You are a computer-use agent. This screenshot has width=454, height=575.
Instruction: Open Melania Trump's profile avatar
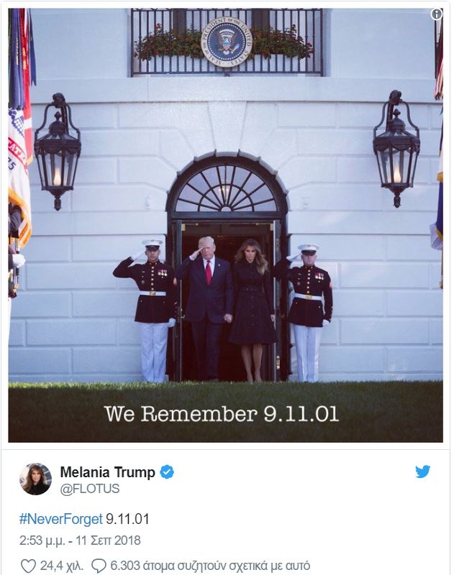point(35,479)
